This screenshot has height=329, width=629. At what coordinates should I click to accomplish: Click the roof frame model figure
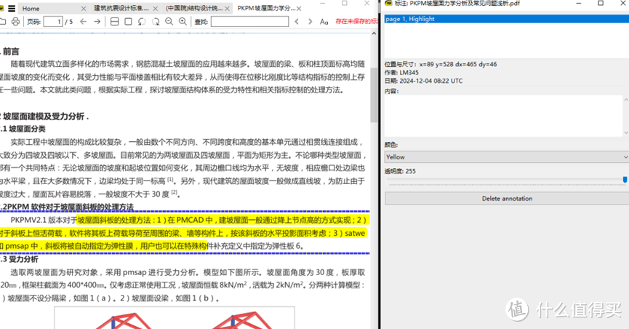(x=174, y=318)
